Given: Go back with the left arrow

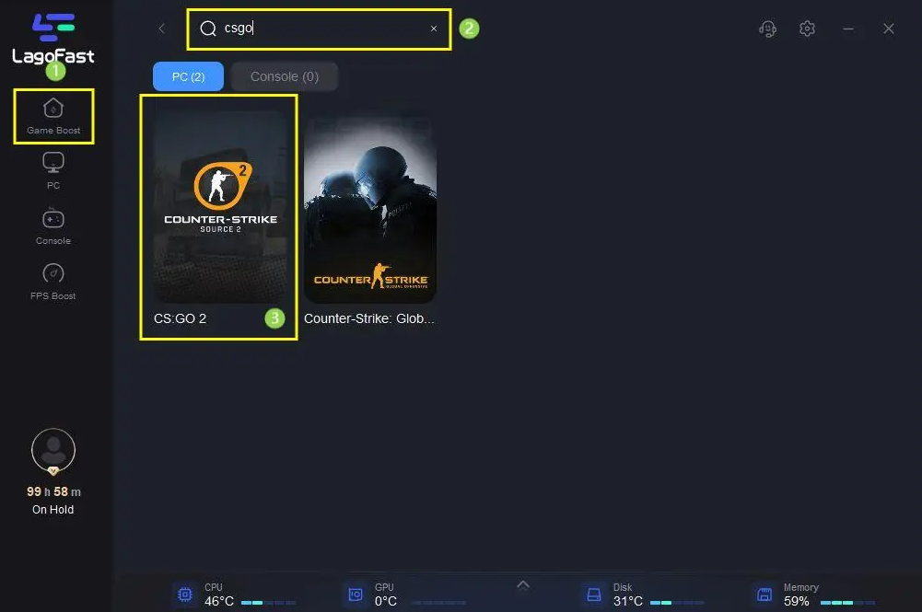Looking at the screenshot, I should point(162,29).
